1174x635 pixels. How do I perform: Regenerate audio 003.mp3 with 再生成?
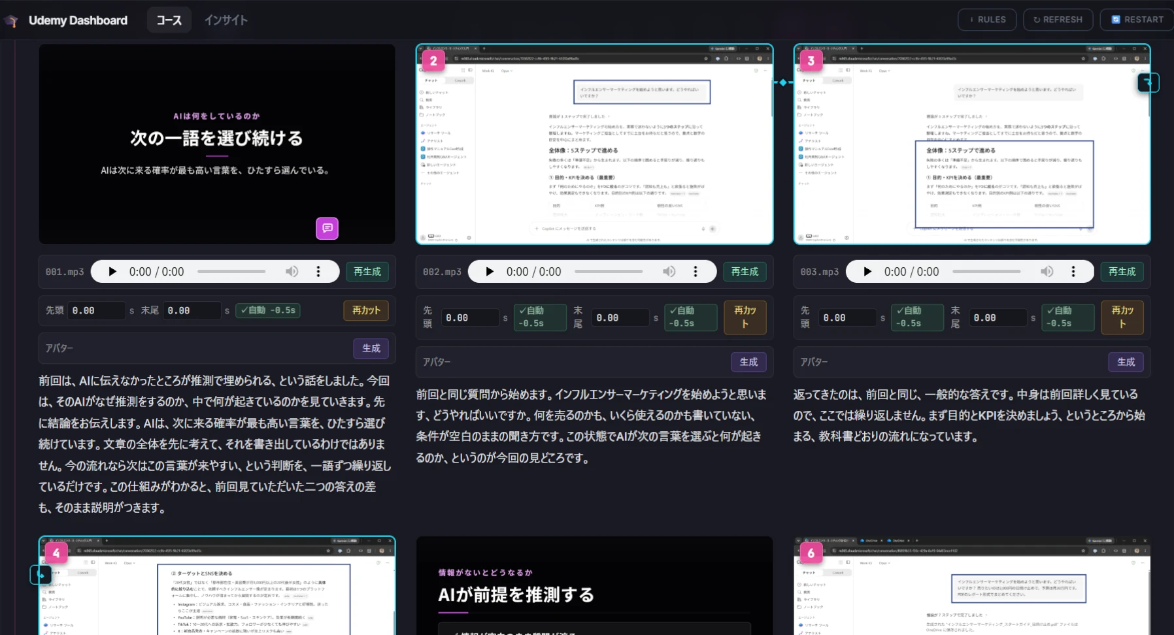coord(1122,272)
